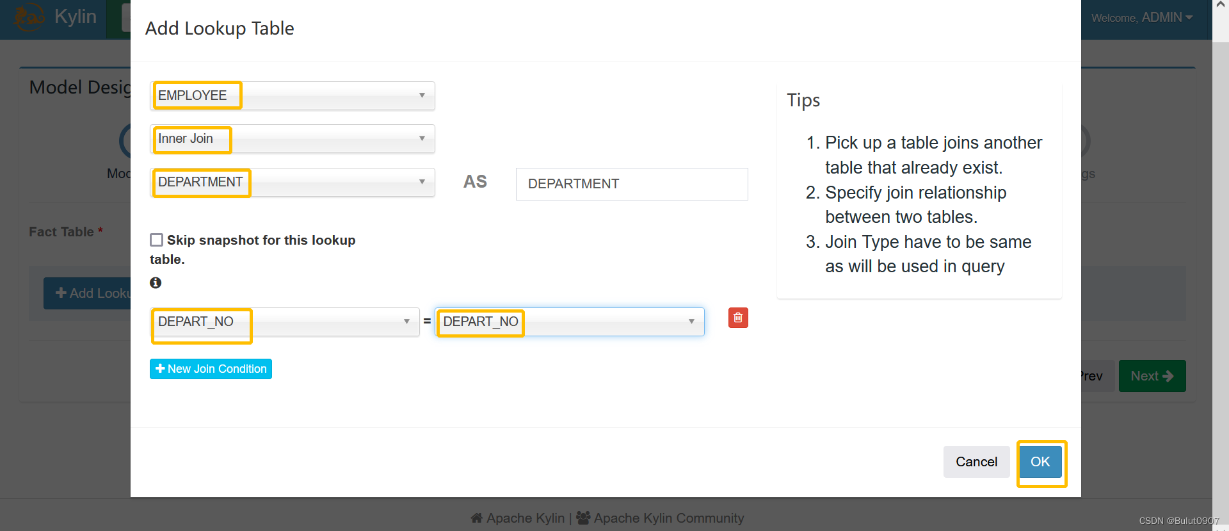Open the right DEPART_NO column dropdown

570,322
